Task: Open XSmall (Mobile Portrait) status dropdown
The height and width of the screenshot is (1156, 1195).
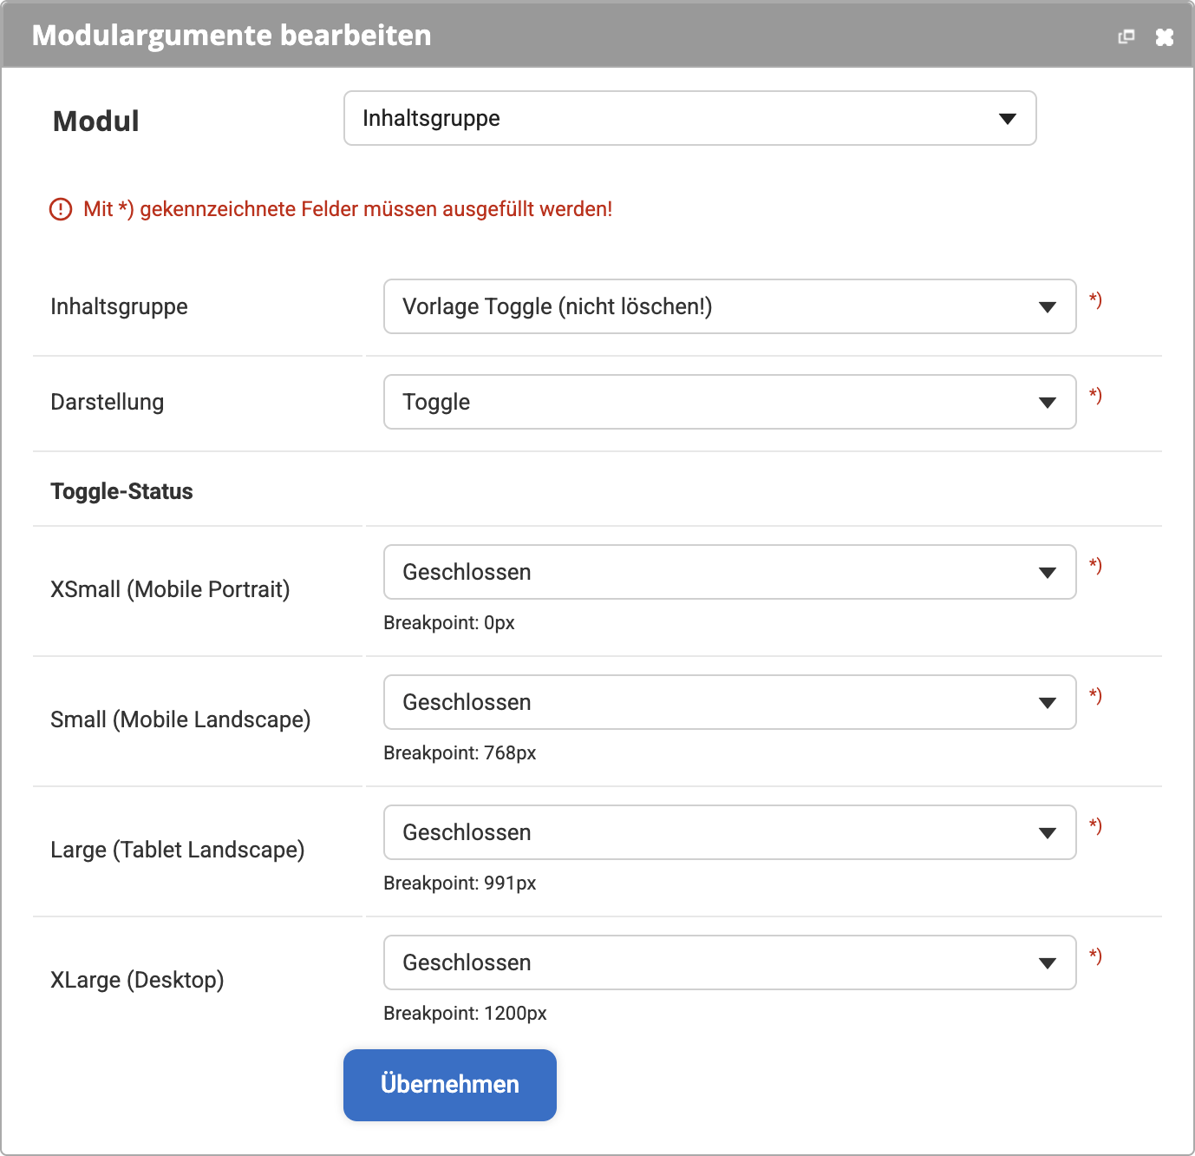Action: pos(730,572)
